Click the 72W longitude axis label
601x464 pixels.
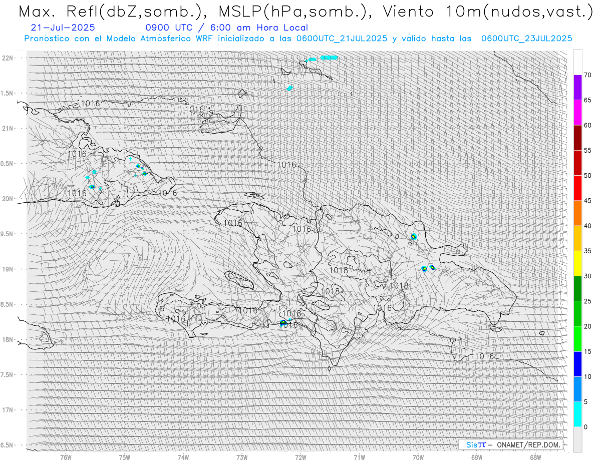[x=300, y=457]
